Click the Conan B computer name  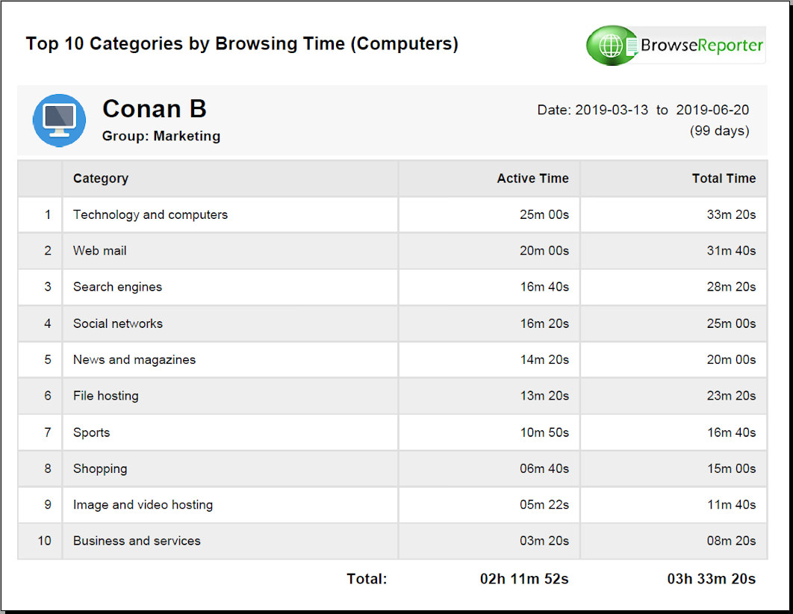coord(155,109)
